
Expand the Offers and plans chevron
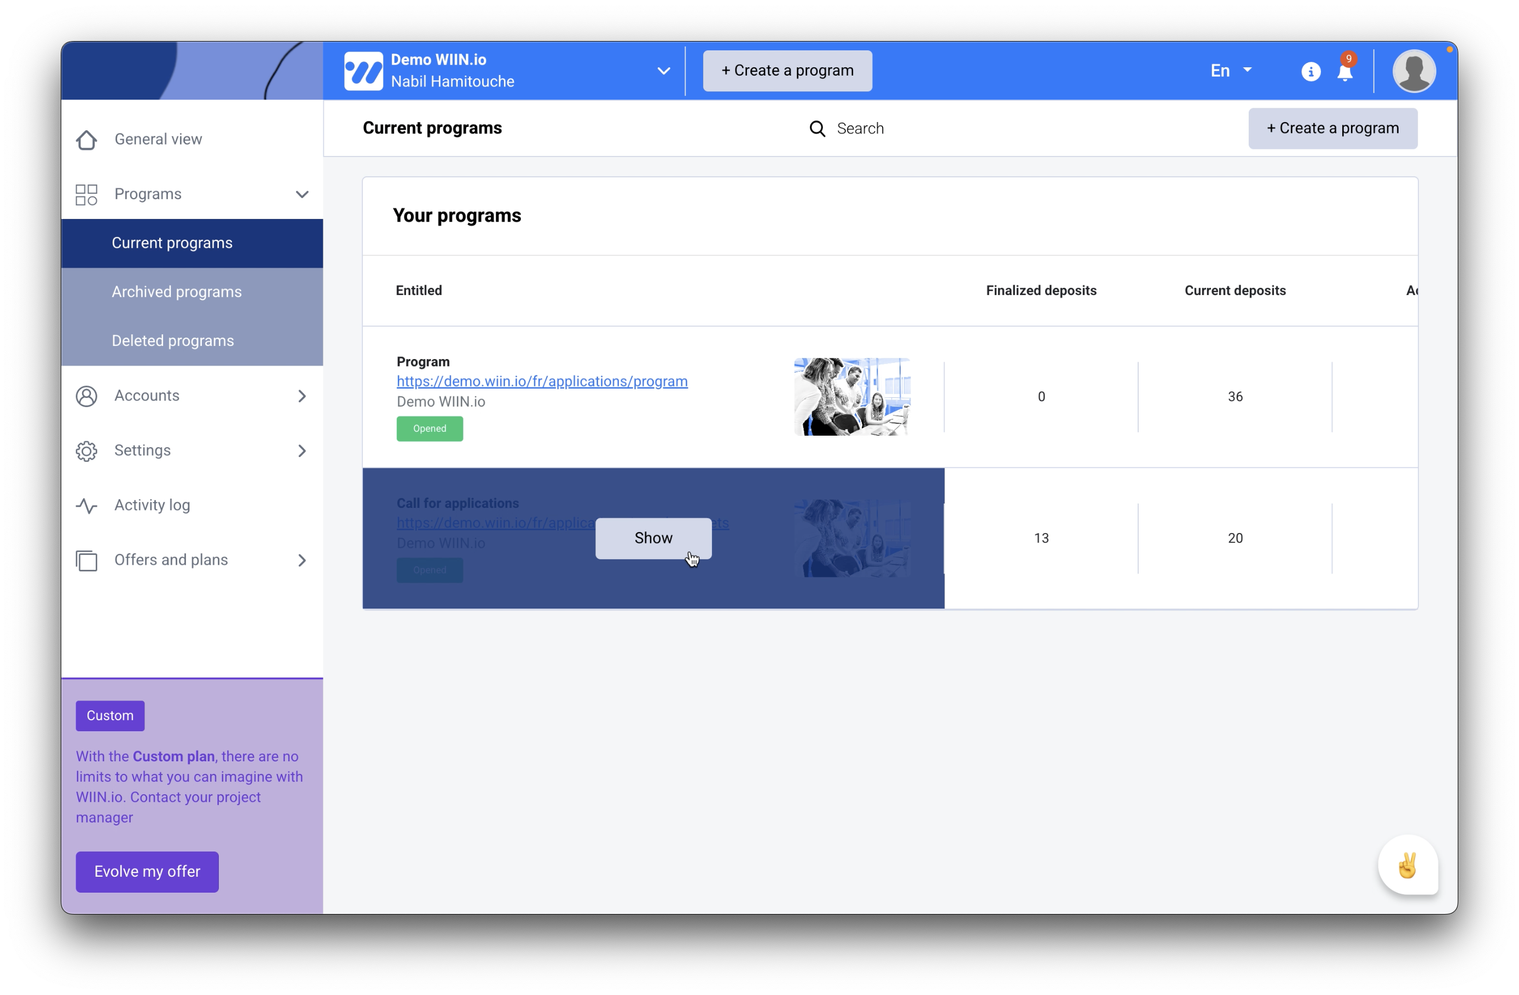(302, 561)
